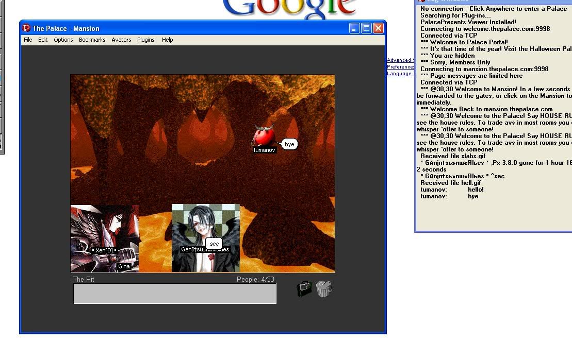Click 'The Pit' room name
The height and width of the screenshot is (342, 572).
[x=84, y=279]
